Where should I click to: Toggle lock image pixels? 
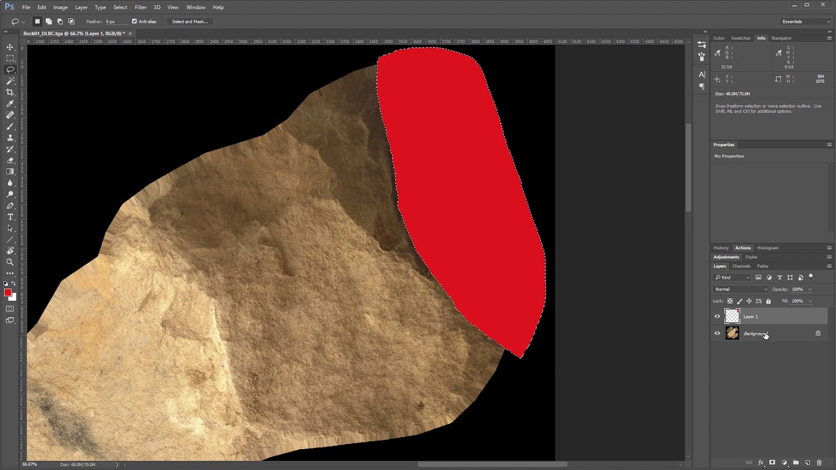pyautogui.click(x=739, y=301)
